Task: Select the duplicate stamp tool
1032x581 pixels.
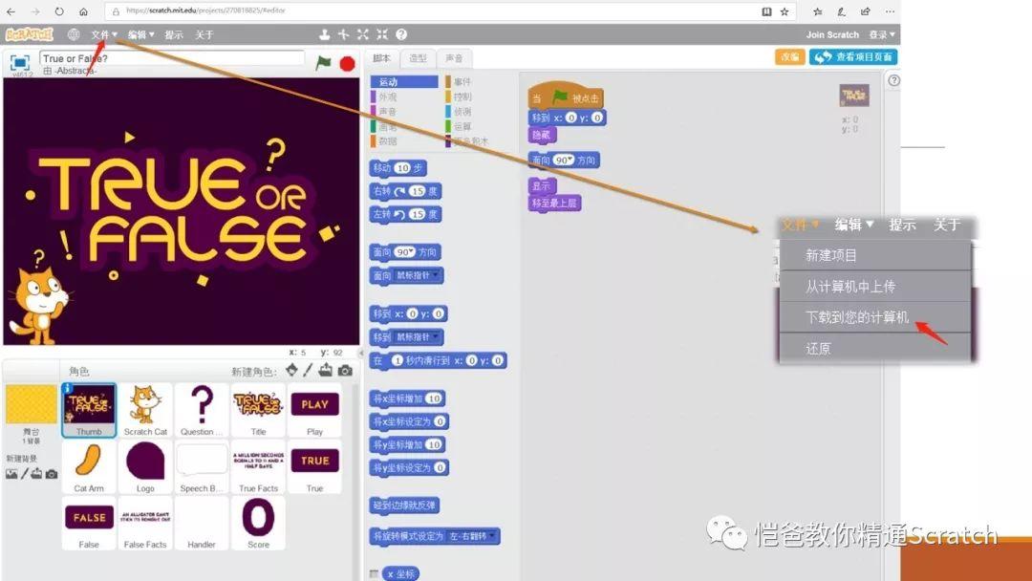Action: [x=325, y=34]
